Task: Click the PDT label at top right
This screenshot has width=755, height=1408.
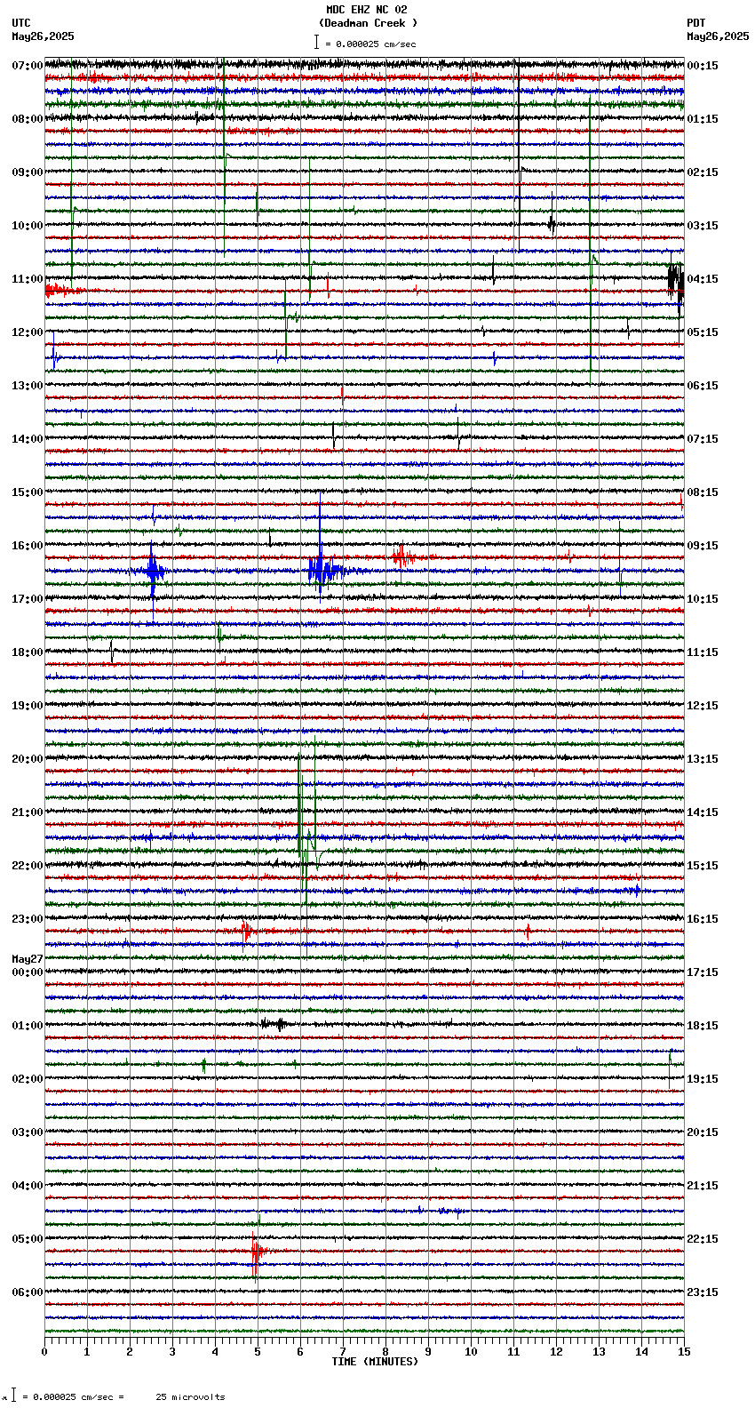Action: [x=696, y=23]
